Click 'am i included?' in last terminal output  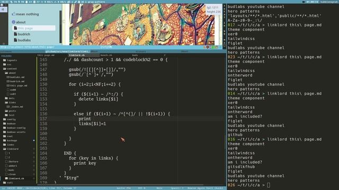click(245, 162)
